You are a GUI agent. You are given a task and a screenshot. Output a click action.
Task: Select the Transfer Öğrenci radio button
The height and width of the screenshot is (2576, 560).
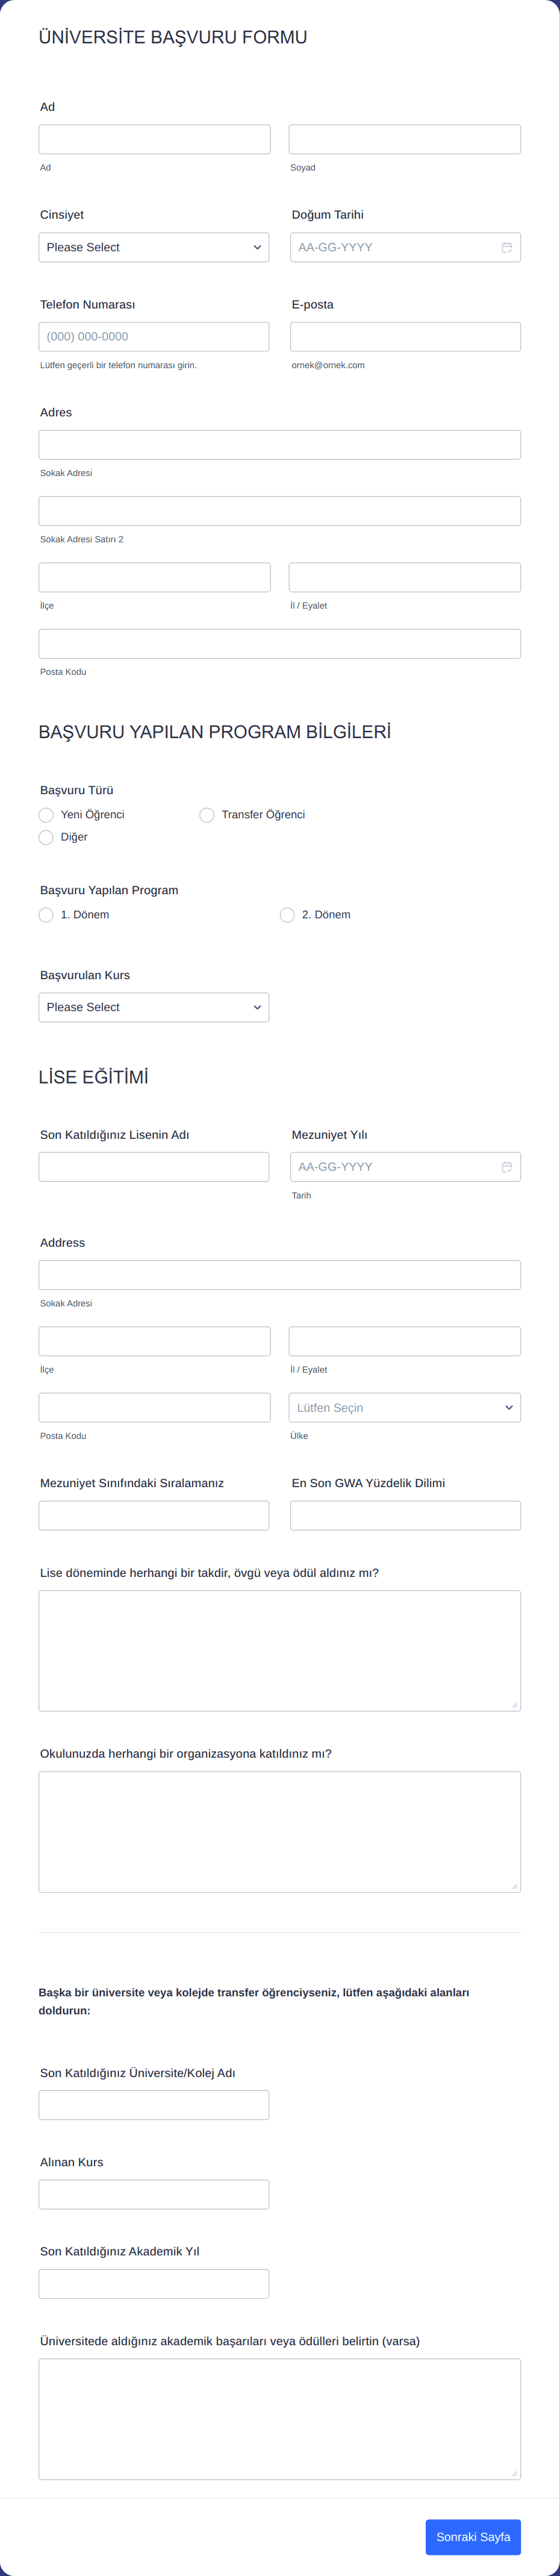(x=206, y=815)
